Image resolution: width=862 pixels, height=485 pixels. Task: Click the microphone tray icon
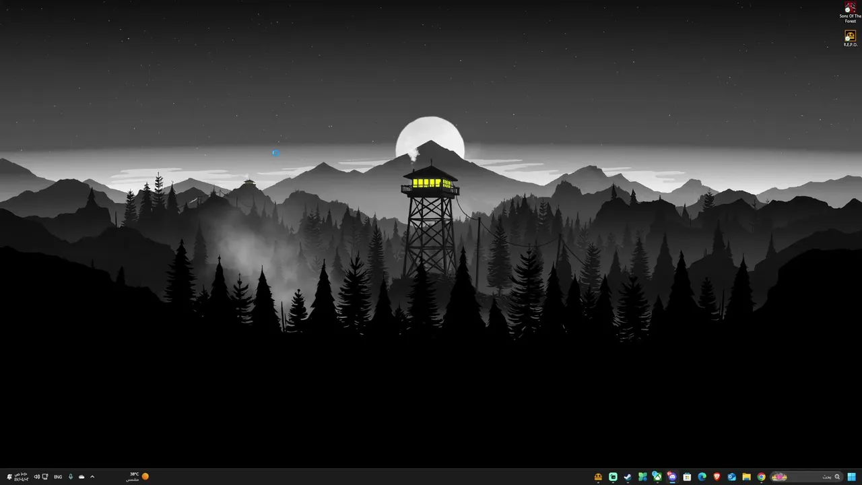[71, 477]
